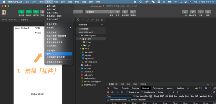Open the Online throttling dropdown
216x104 pixels.
(163, 92)
